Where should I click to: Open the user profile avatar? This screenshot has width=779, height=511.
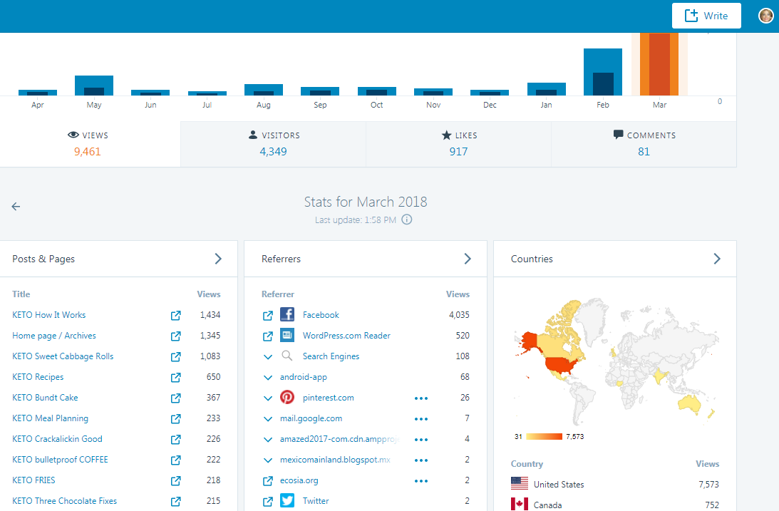[765, 16]
